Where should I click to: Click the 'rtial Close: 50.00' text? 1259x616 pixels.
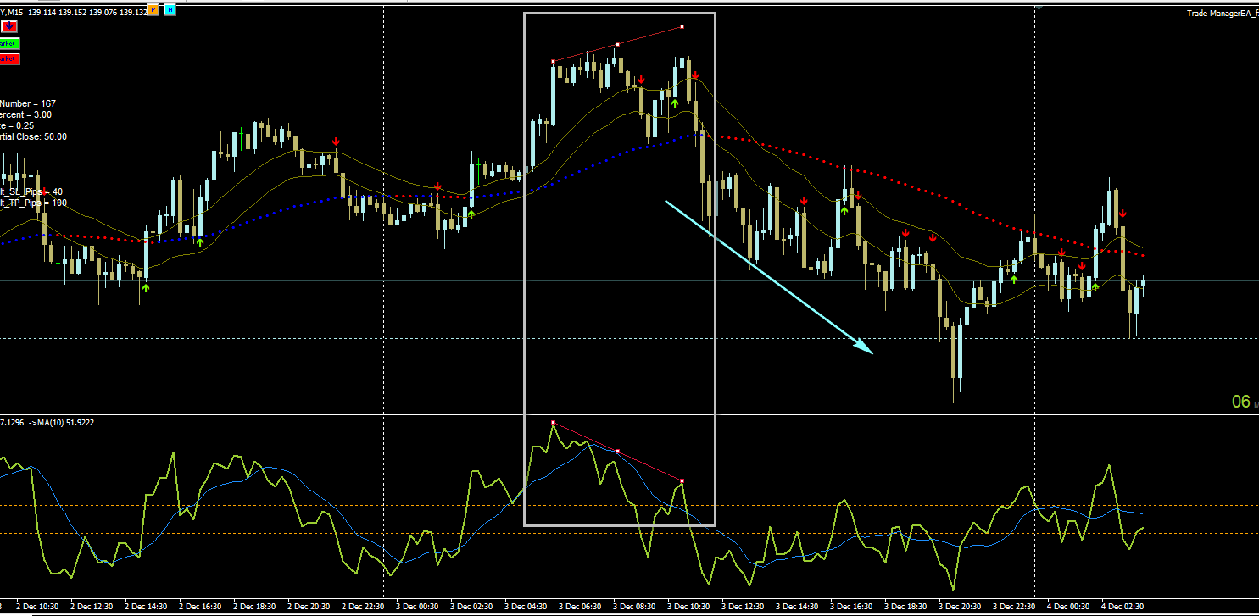pyautogui.click(x=33, y=136)
